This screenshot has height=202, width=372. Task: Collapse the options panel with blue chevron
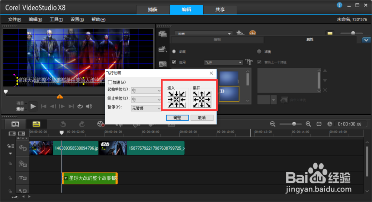click(366, 40)
